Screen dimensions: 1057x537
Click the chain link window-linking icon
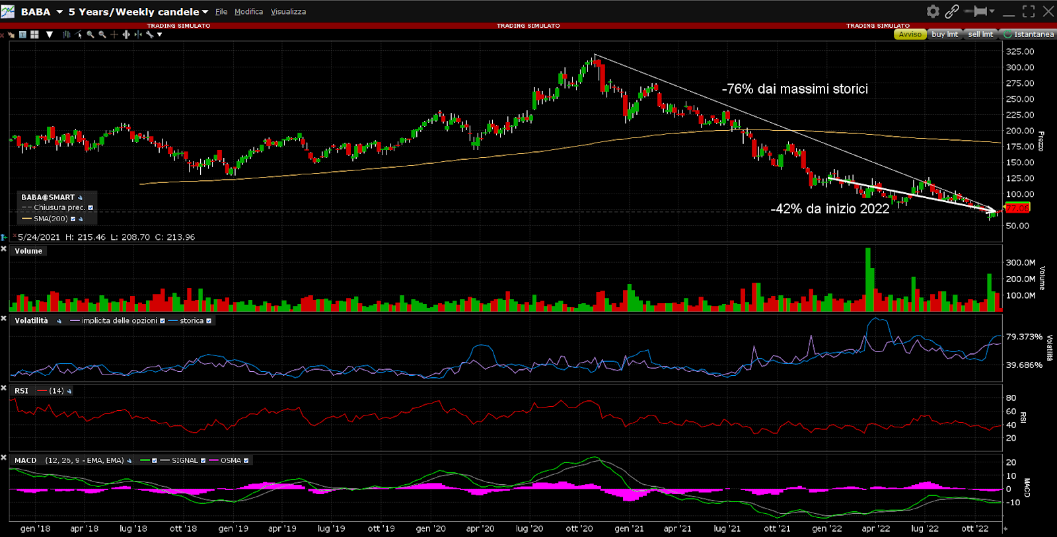pyautogui.click(x=952, y=11)
